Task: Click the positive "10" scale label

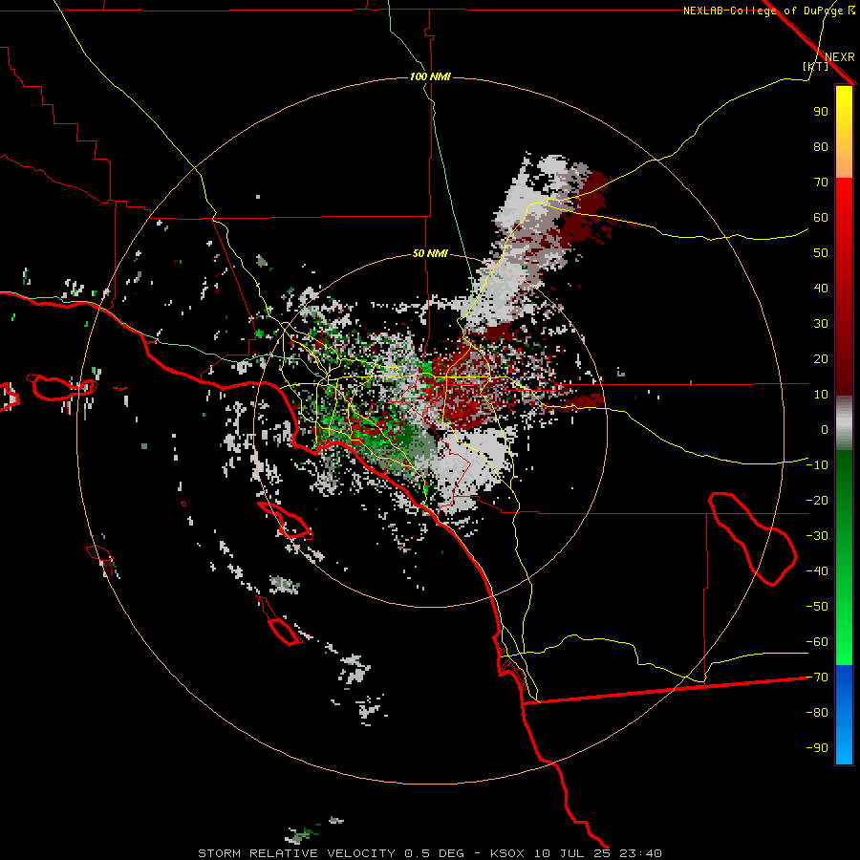Action: [821, 395]
